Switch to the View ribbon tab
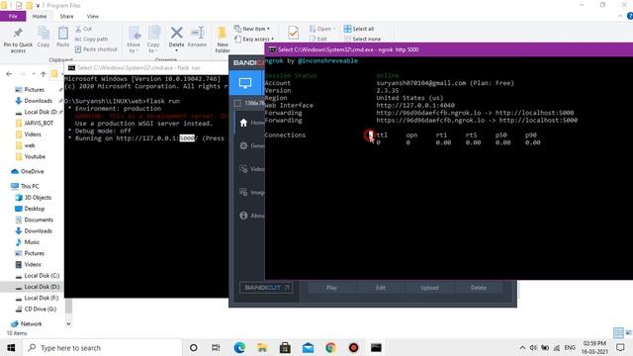Image resolution: width=633 pixels, height=356 pixels. pyautogui.click(x=92, y=16)
